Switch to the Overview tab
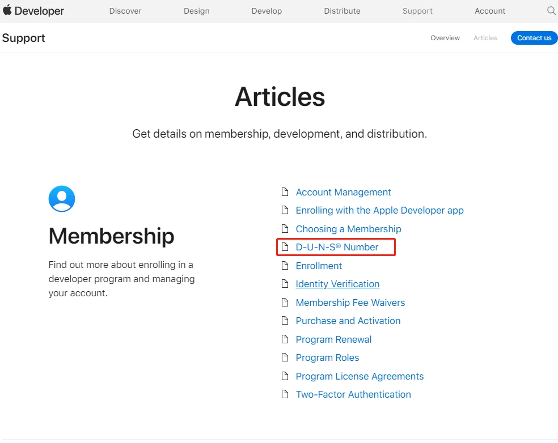 pyautogui.click(x=445, y=38)
